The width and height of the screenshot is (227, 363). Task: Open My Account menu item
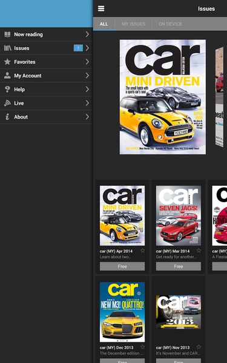pos(47,76)
